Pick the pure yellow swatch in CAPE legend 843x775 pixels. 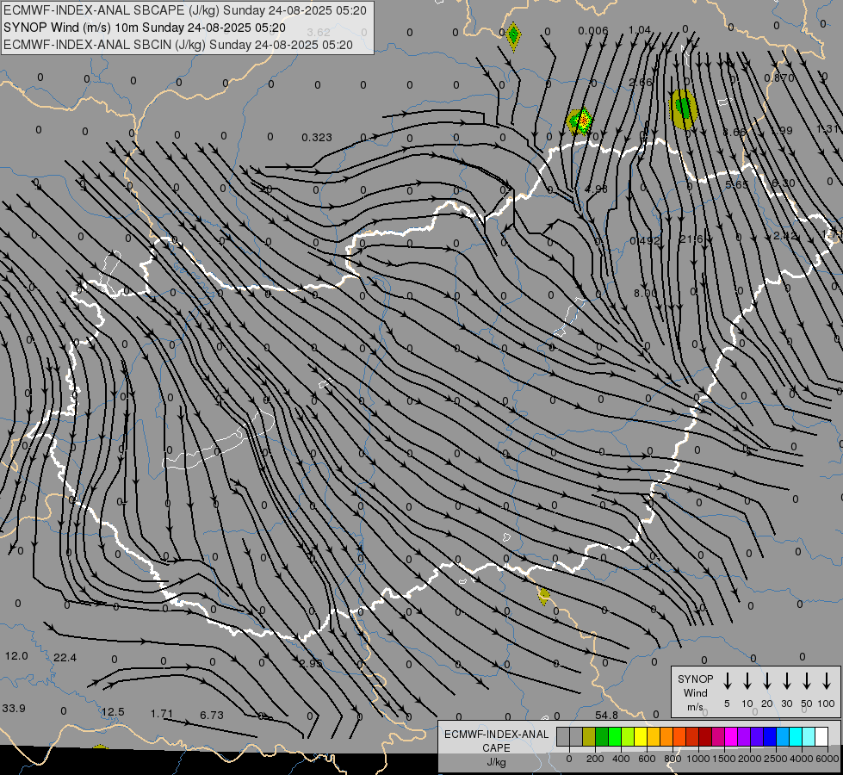(x=641, y=737)
